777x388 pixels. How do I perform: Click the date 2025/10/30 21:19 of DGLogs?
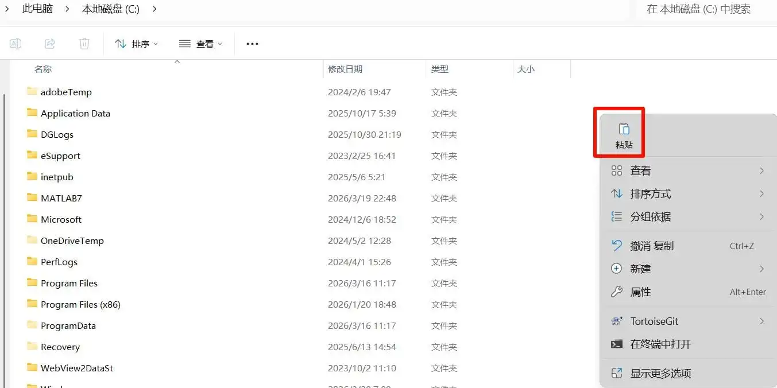(365, 134)
